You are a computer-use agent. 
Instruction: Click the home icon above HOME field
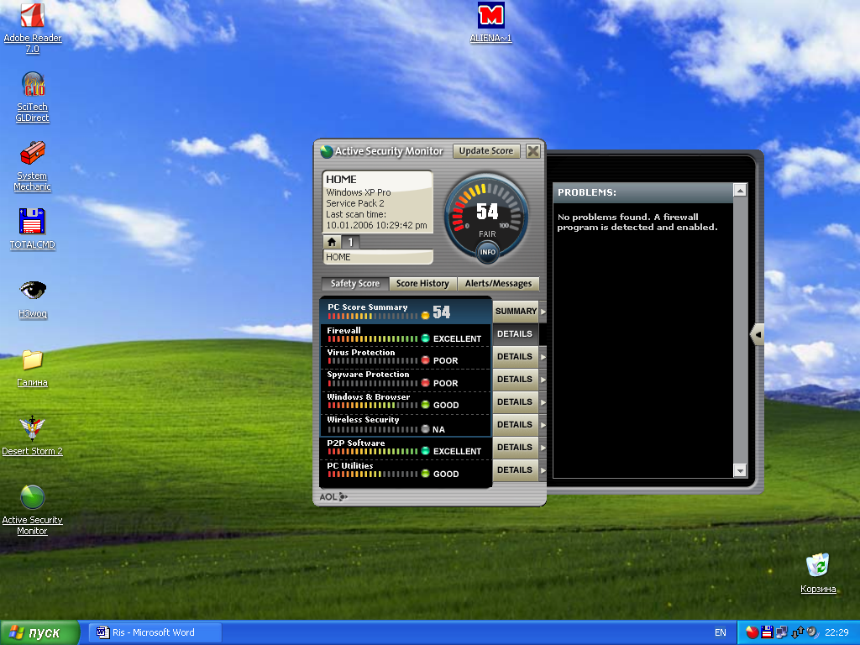click(332, 242)
